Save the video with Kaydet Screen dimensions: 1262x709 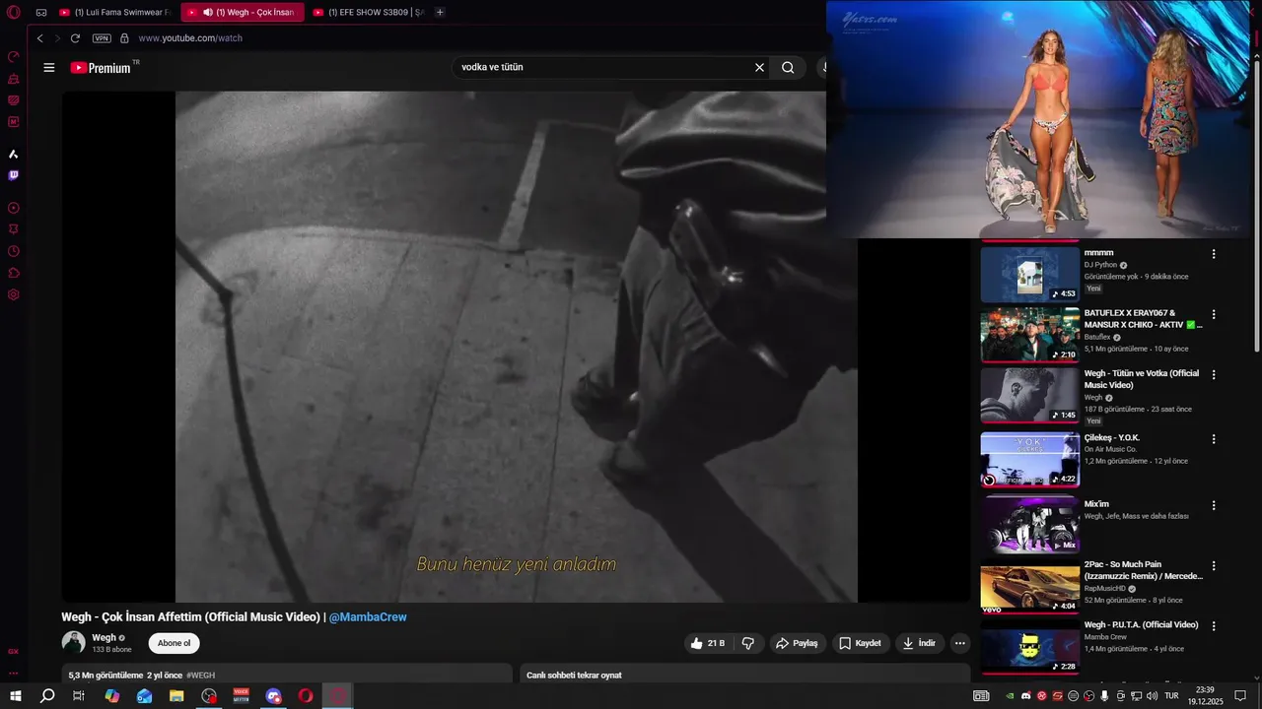pyautogui.click(x=860, y=643)
